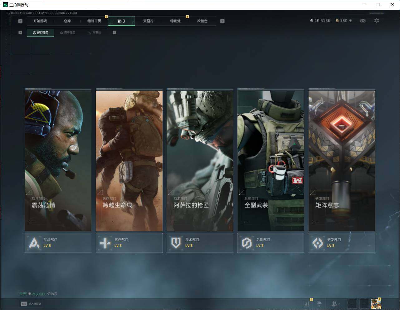Select the 部门任务 sub-tab
This screenshot has height=310, width=400.
click(40, 32)
